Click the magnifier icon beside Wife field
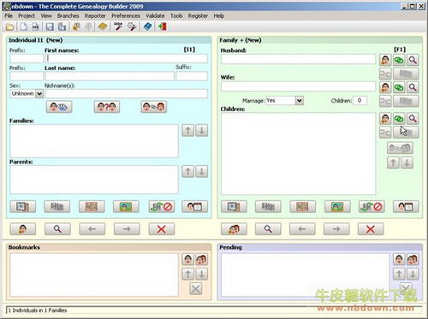This screenshot has width=428, height=319. point(413,87)
